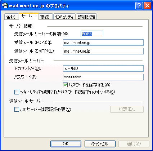Uncheck パスワードを保存する checkbox
Image resolution: width=153 pixels, height=151 pixels.
pos(65,85)
